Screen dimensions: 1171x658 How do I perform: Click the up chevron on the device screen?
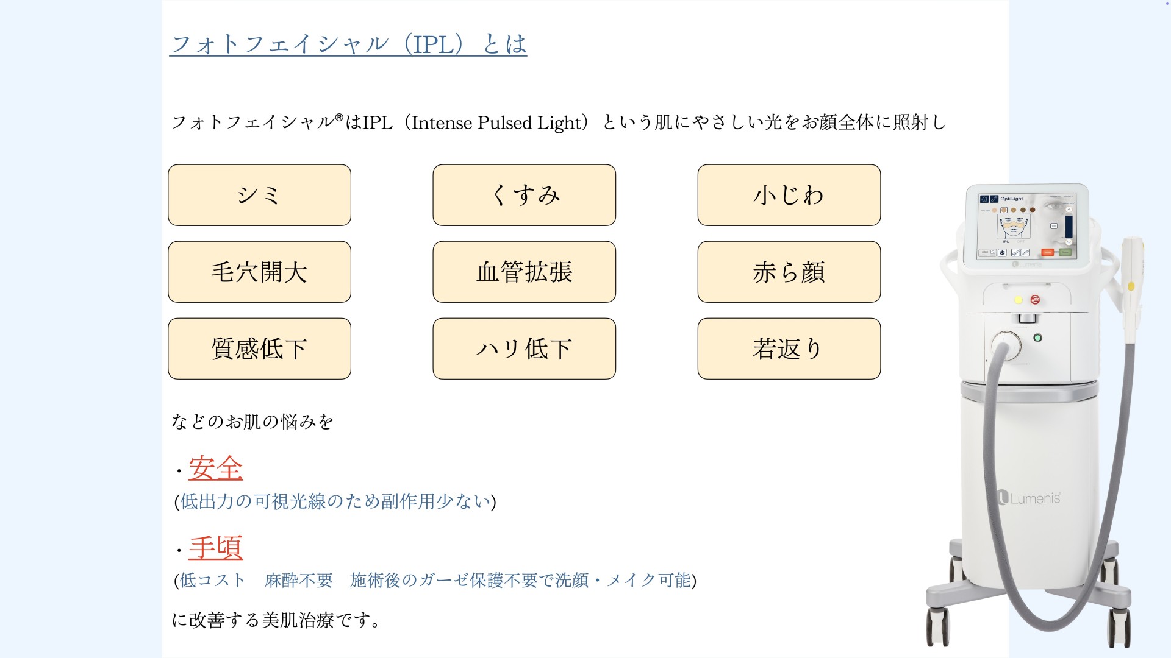pos(1069,210)
